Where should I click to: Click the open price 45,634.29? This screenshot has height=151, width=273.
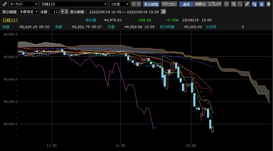click(28, 27)
